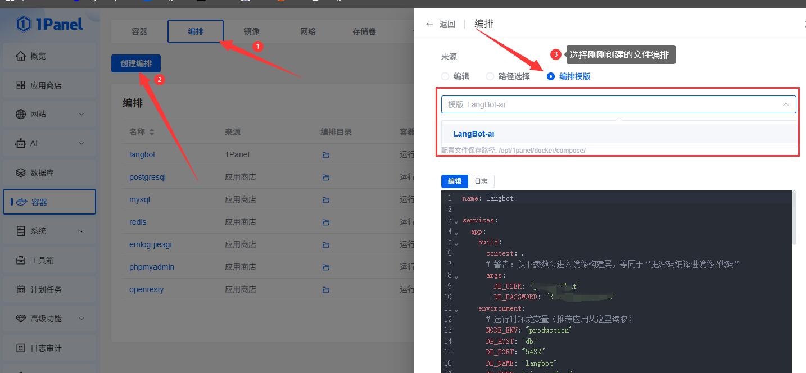This screenshot has width=806, height=373.
Task: Click the 来源 column header
Action: pos(233,132)
